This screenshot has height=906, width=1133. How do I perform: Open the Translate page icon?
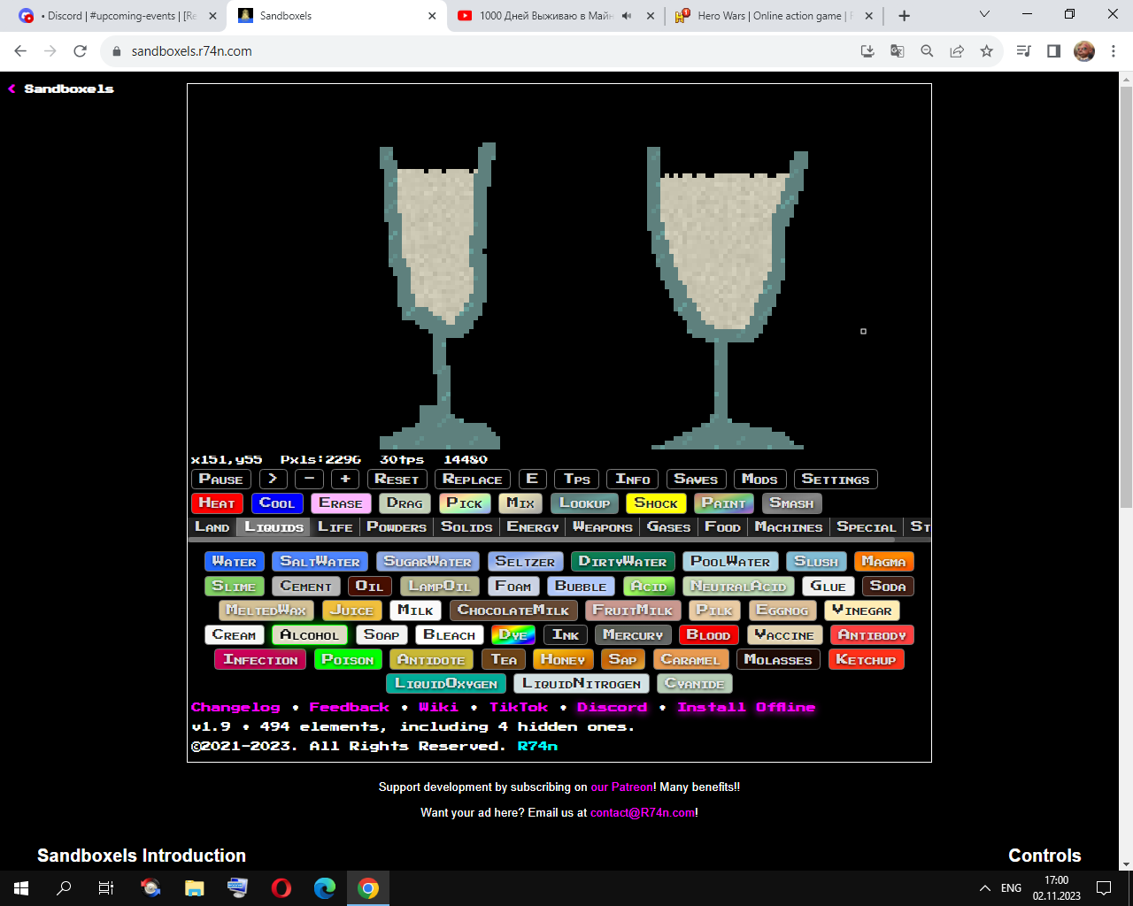click(x=897, y=51)
